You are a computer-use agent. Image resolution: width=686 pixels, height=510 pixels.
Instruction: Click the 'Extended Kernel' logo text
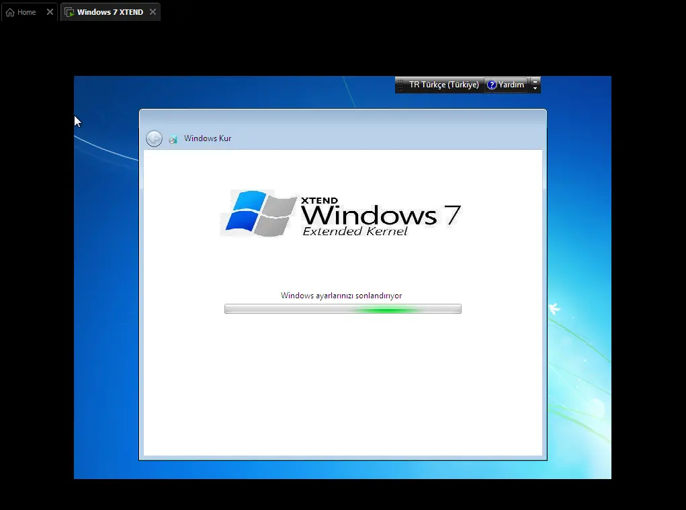[x=355, y=231]
